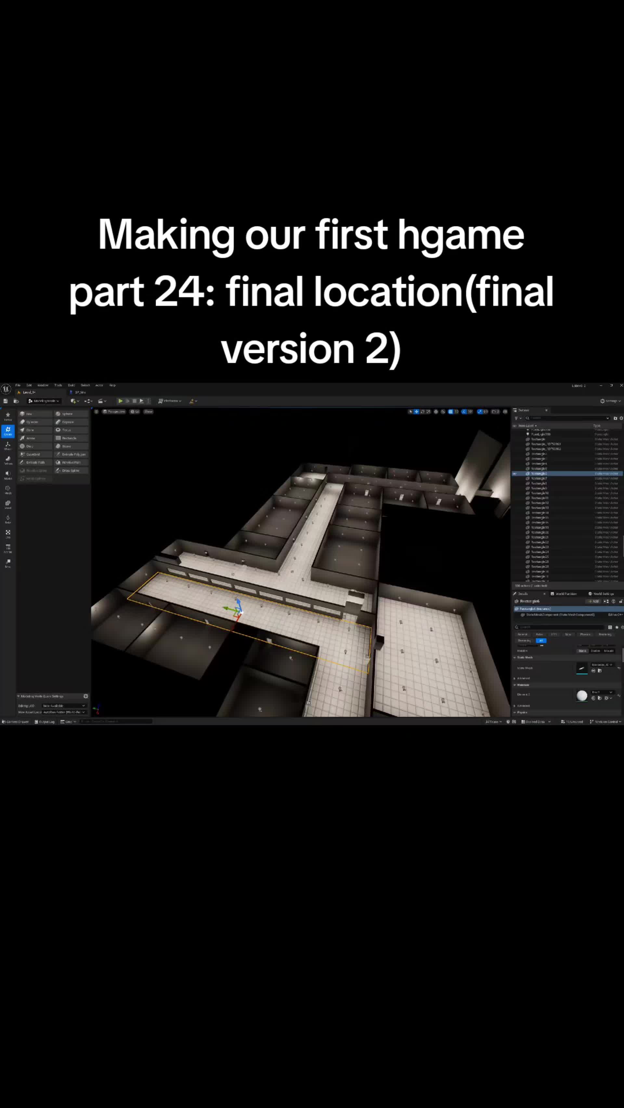
Task: Select the Revolve Path tool
Action: (x=71, y=462)
